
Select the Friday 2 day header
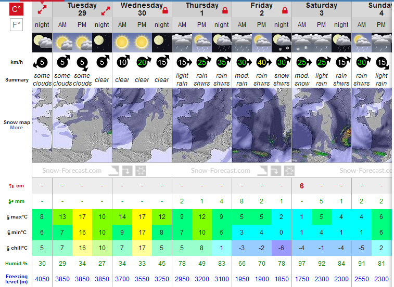pyautogui.click(x=262, y=9)
